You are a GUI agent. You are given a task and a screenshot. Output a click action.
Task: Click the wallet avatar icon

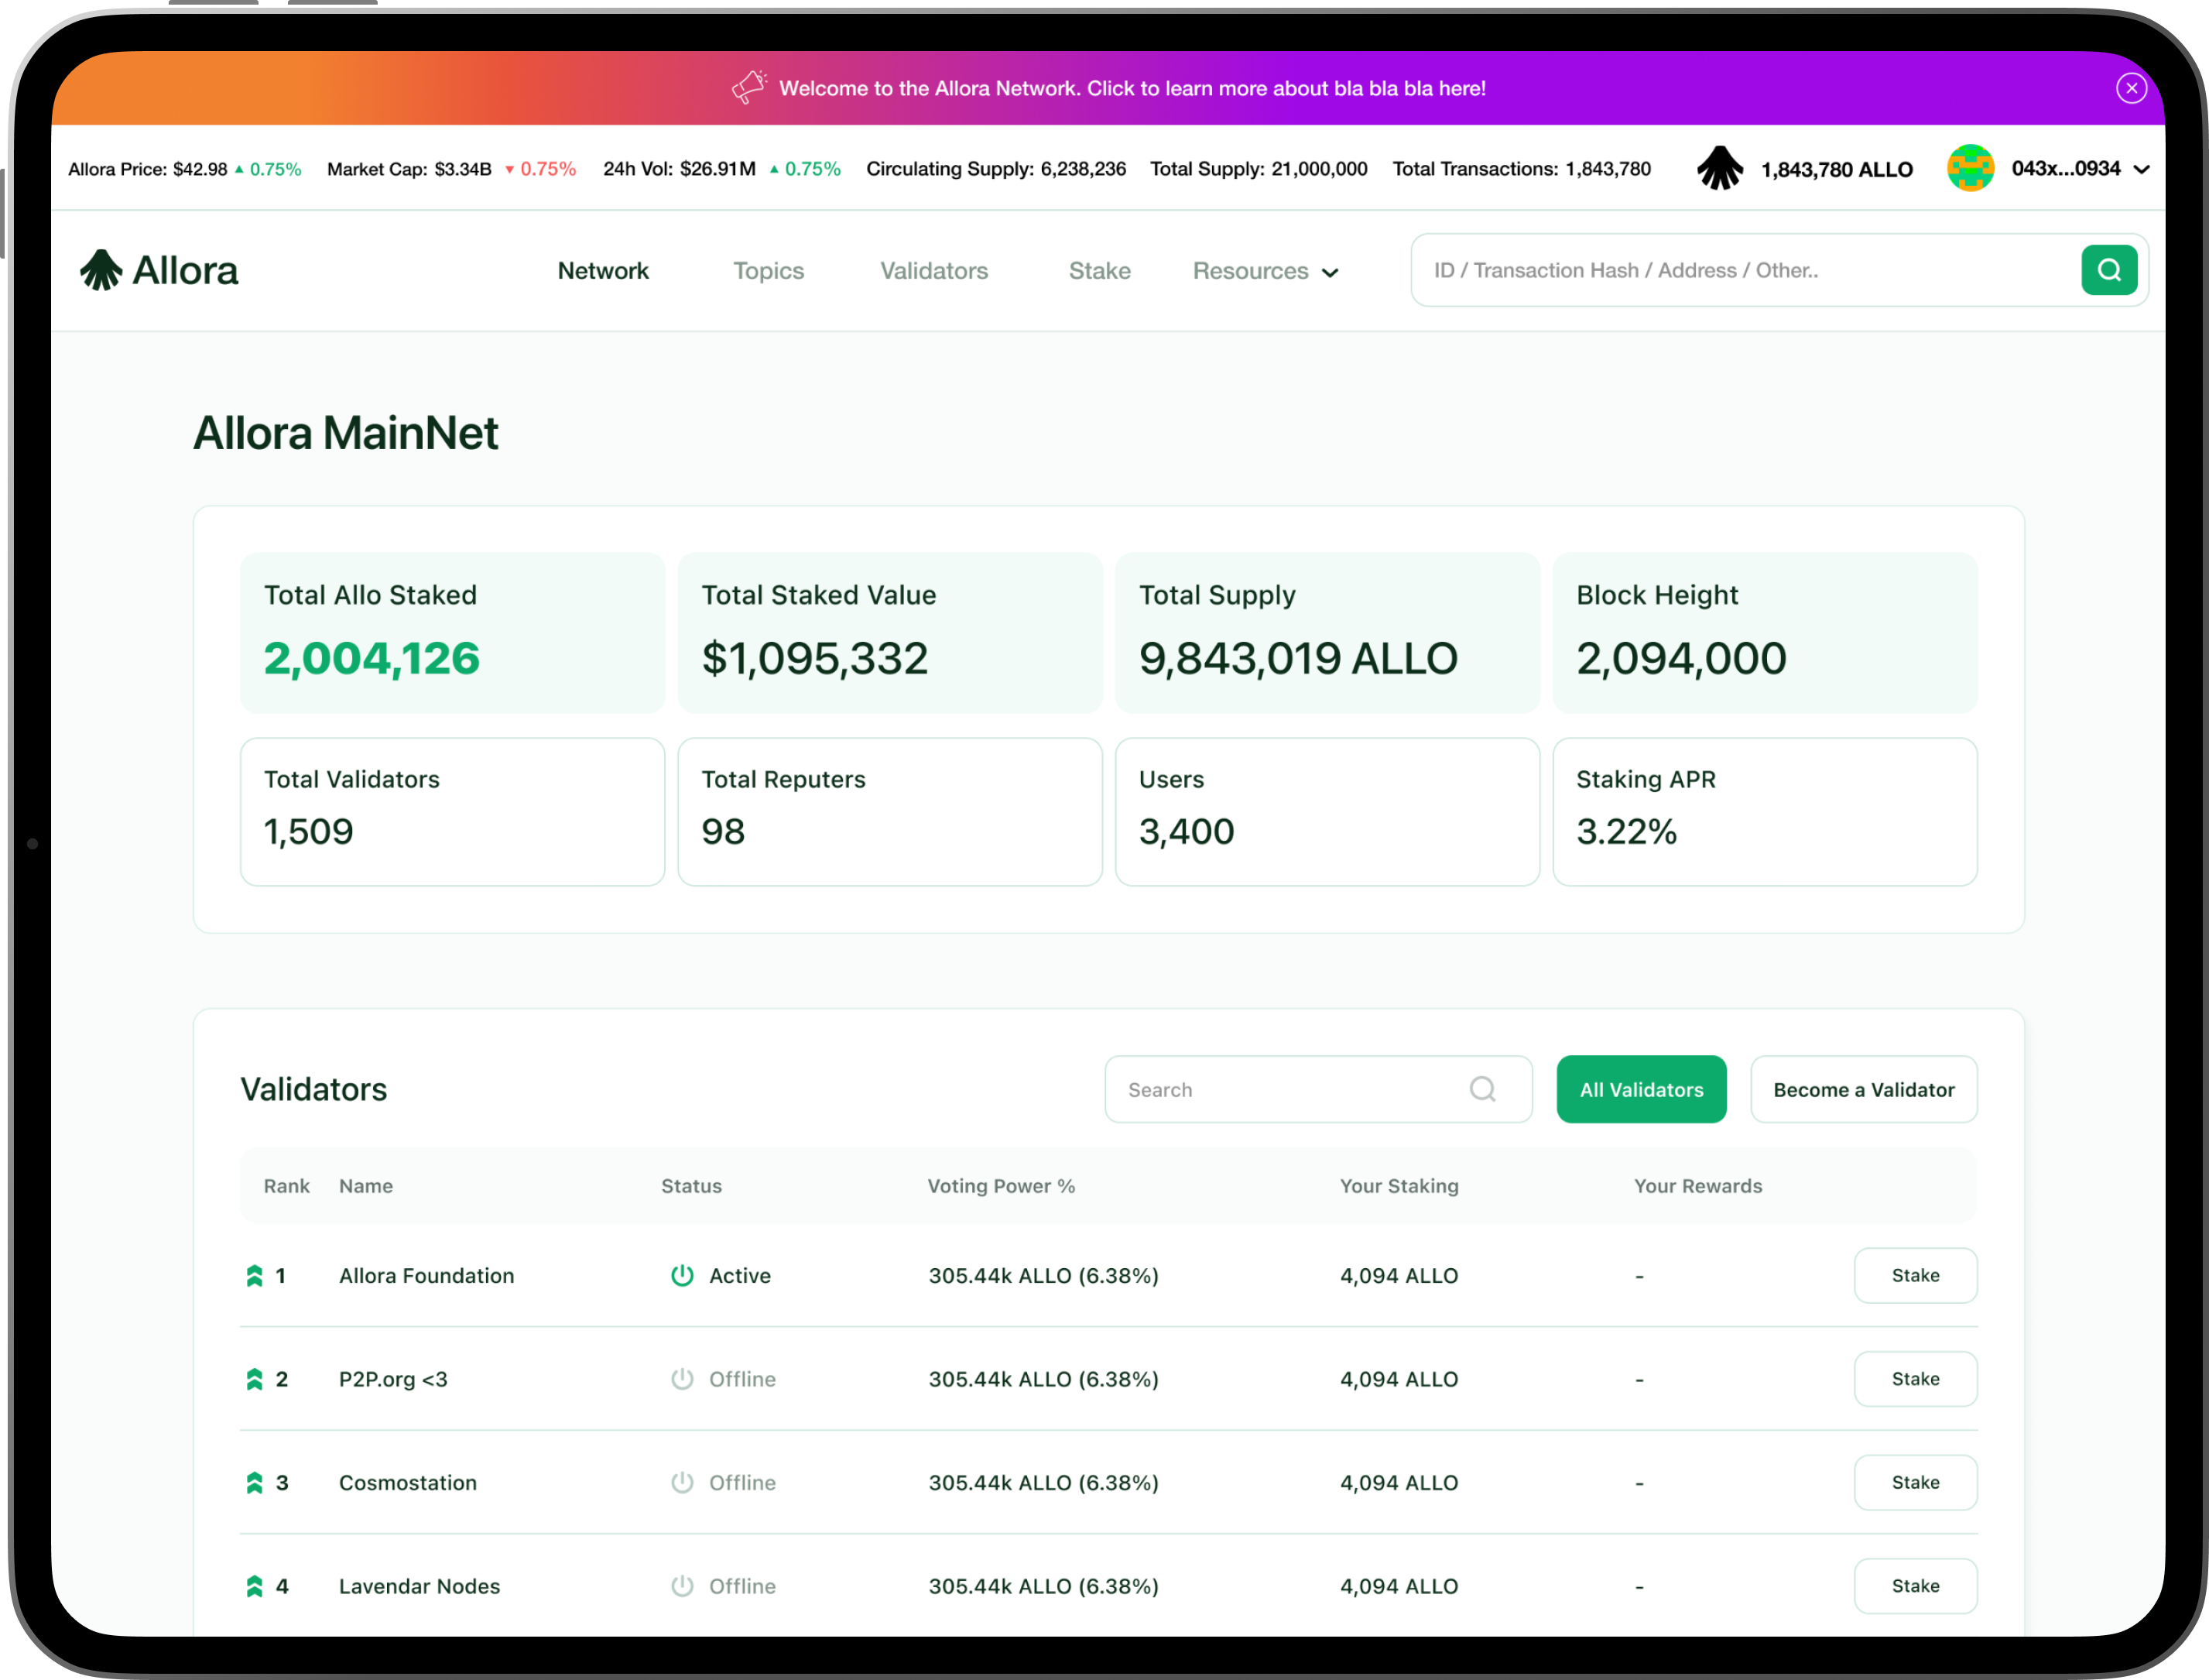pyautogui.click(x=1970, y=168)
